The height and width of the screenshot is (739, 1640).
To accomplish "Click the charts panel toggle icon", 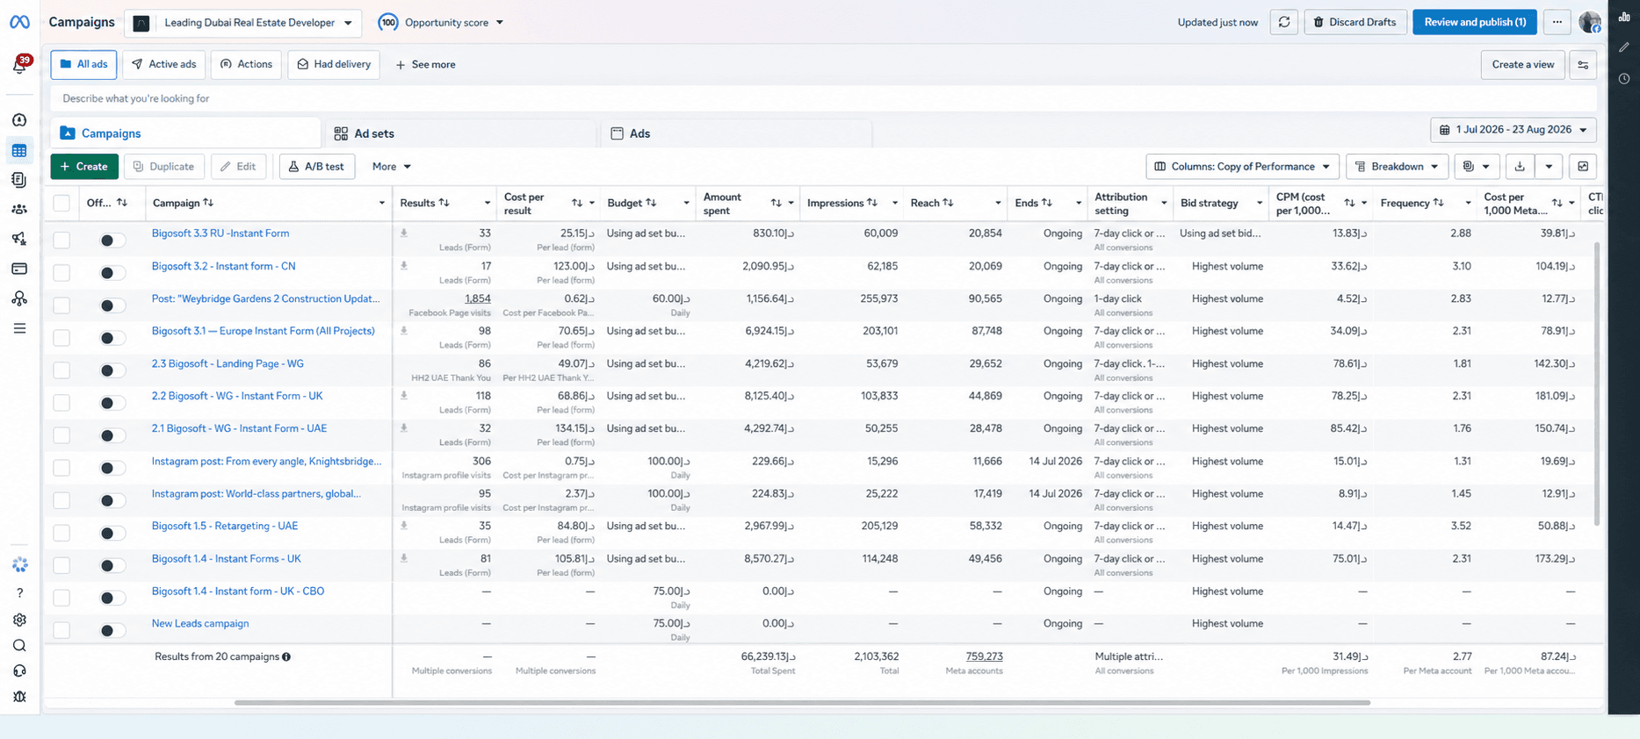I will [1583, 167].
